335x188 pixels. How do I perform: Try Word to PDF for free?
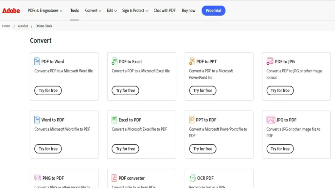point(48,149)
